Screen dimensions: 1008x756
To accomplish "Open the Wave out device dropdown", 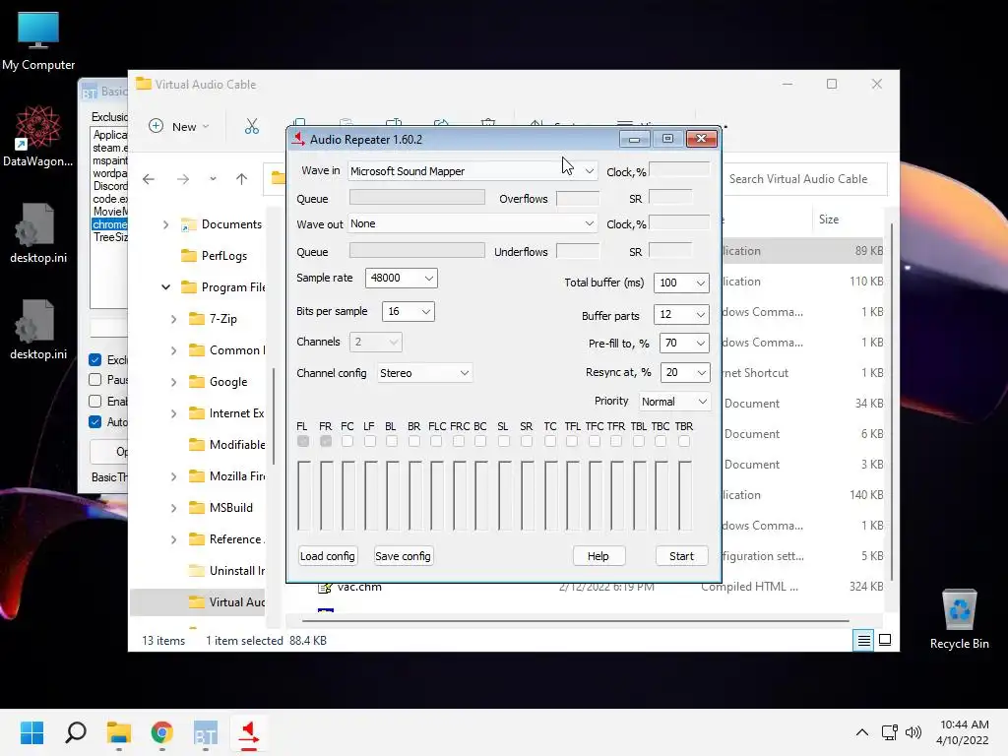I will (x=472, y=223).
